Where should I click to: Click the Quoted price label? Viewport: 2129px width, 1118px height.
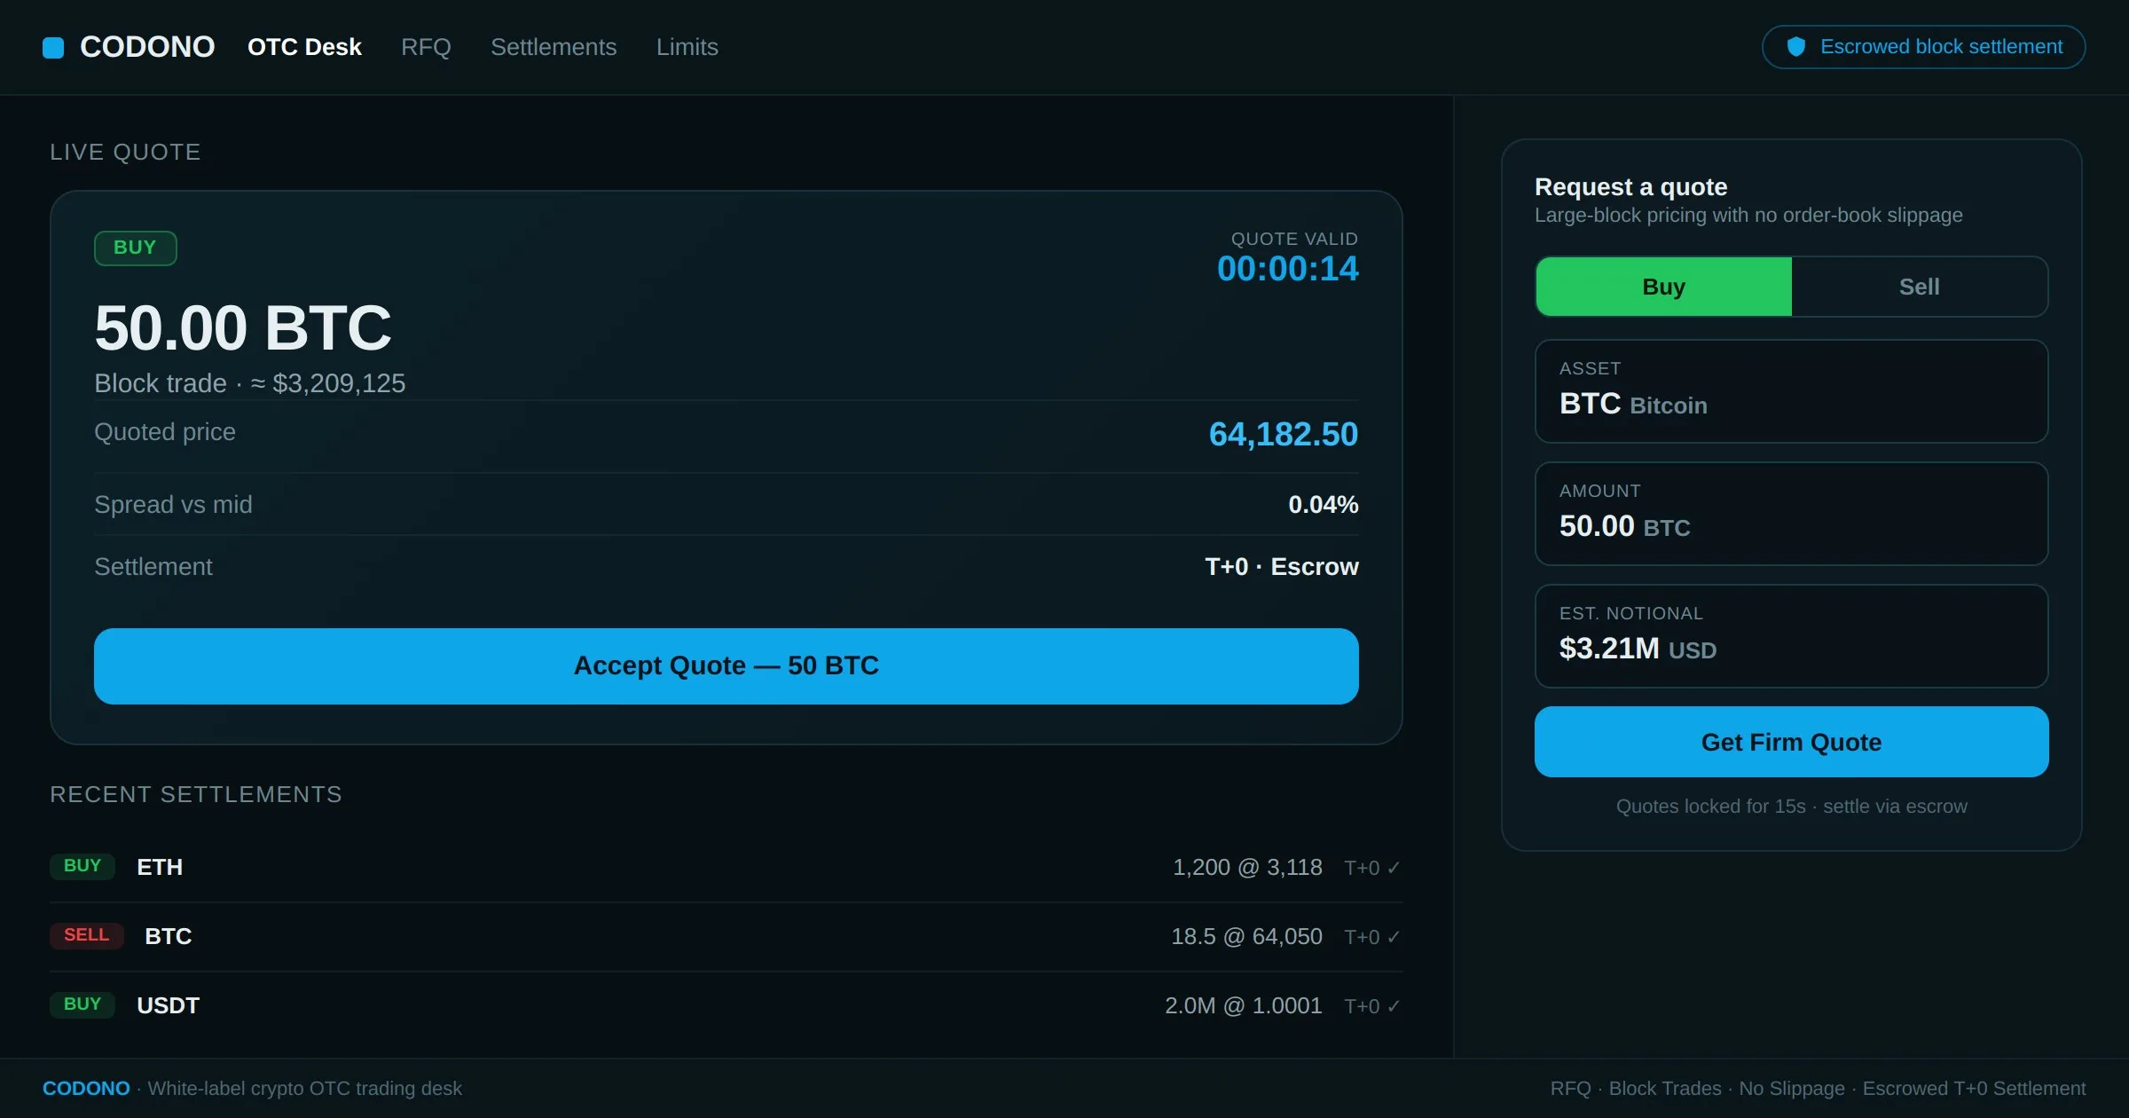(x=165, y=432)
